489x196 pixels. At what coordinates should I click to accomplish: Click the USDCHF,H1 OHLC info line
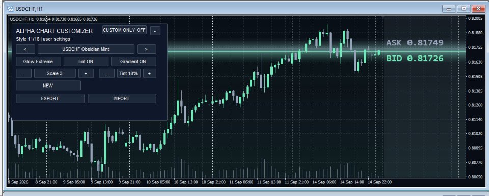(x=53, y=19)
